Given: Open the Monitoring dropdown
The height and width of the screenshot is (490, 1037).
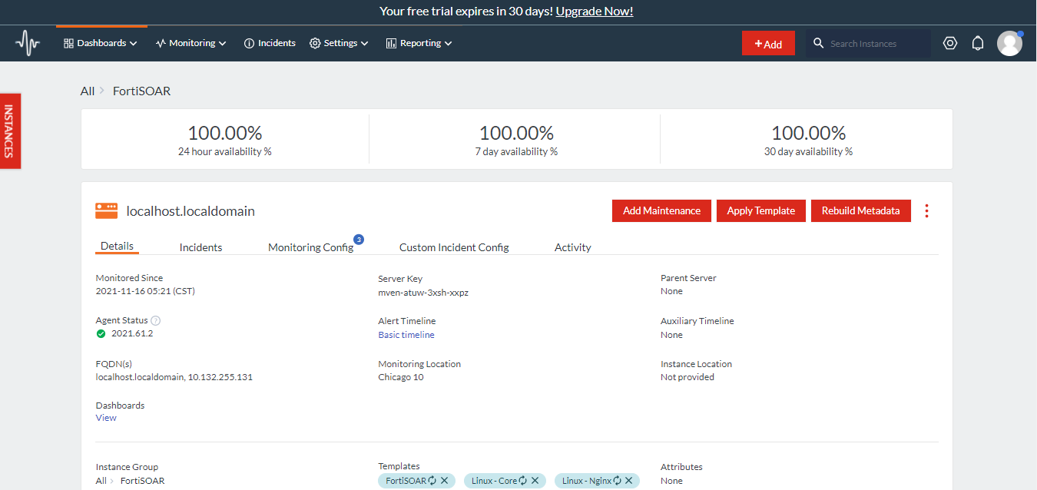Looking at the screenshot, I should pyautogui.click(x=190, y=43).
